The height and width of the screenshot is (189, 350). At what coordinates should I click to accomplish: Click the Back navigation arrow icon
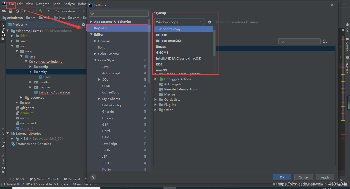click(x=25, y=11)
